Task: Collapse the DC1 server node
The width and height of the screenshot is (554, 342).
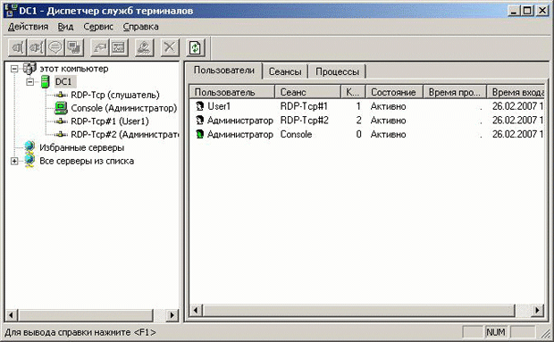Action: point(30,82)
